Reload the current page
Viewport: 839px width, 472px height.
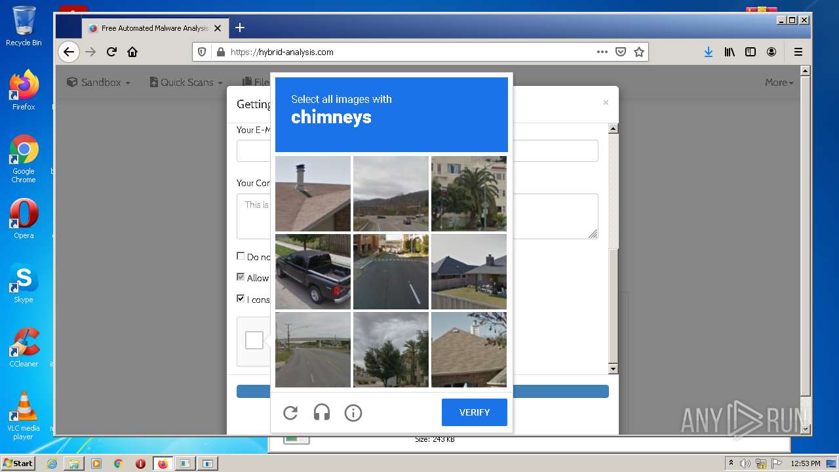[x=111, y=52]
